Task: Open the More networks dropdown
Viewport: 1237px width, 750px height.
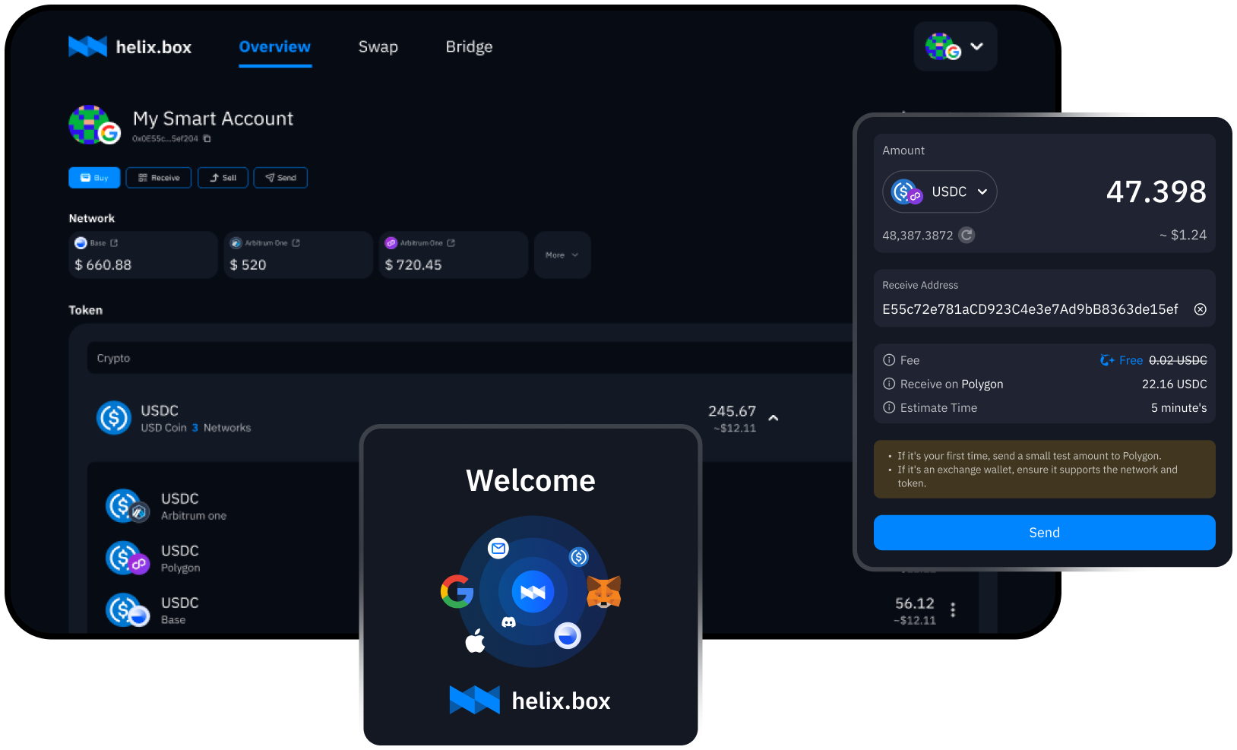Action: pyautogui.click(x=562, y=255)
